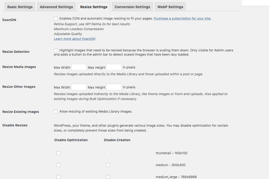Open Purchase a subscription for your site link

pos(182,18)
